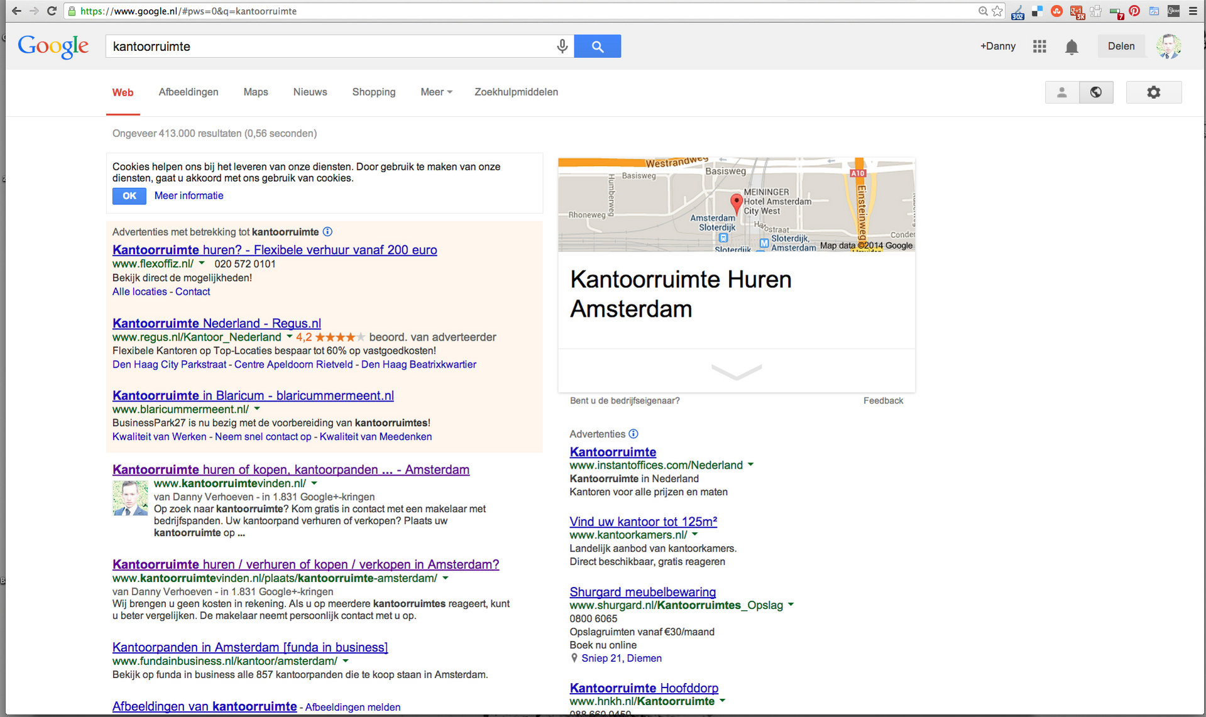Screen dimensions: 1206x717
Task: Click the profile avatar in the header
Action: tap(1169, 46)
